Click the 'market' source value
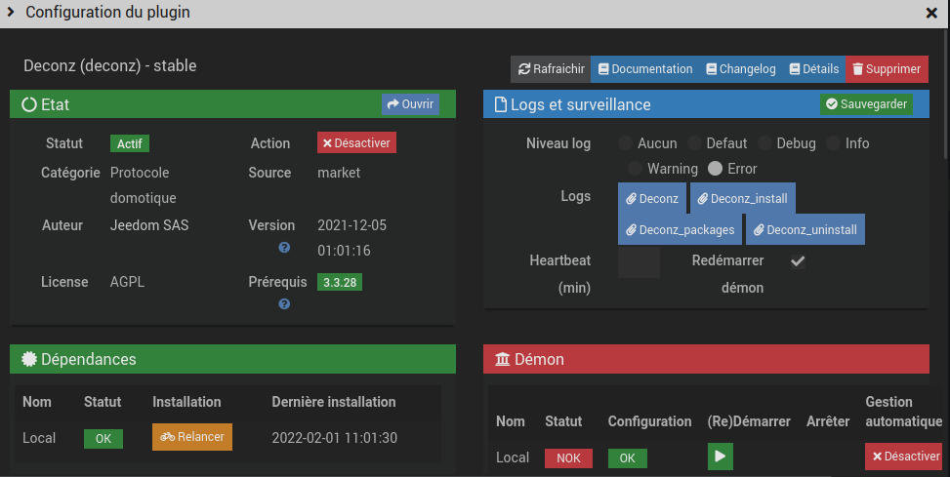The width and height of the screenshot is (950, 477). tap(339, 173)
